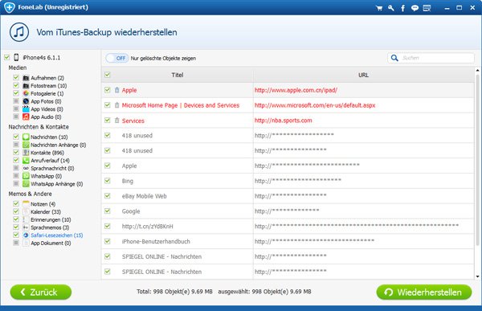Uncheck the eBay Mobile Web row checkbox

[x=108, y=195]
